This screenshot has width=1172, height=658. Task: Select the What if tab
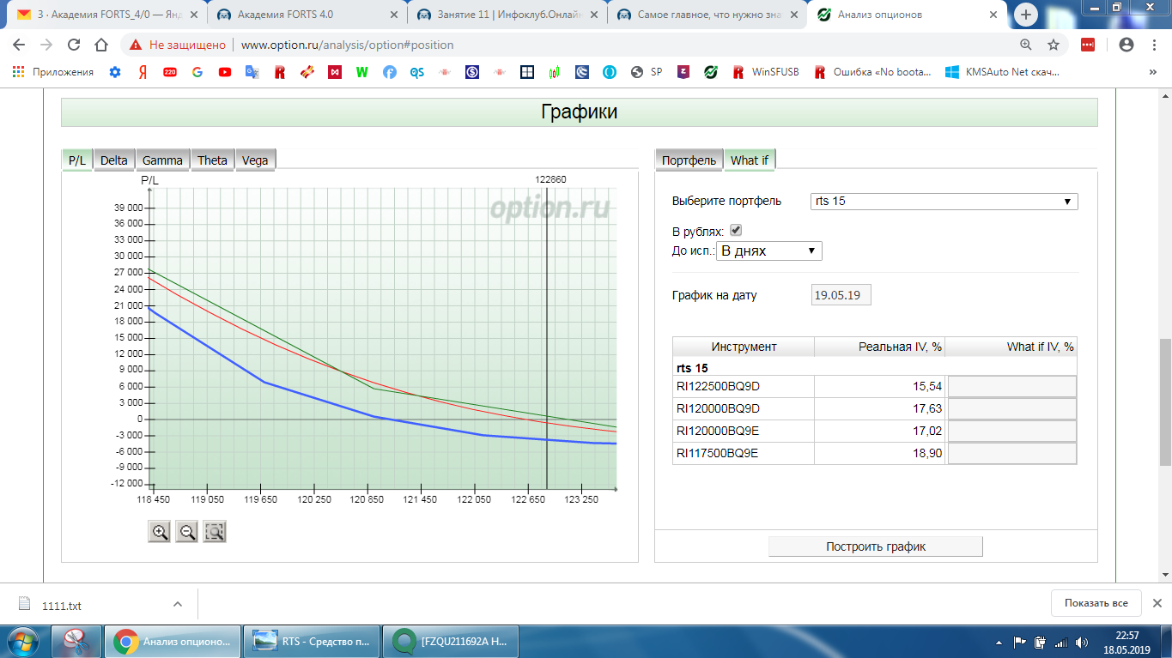point(750,160)
